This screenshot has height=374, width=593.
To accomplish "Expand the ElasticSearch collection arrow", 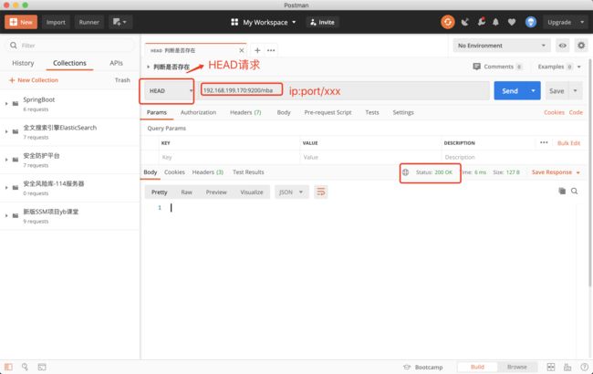I will click(6, 131).
